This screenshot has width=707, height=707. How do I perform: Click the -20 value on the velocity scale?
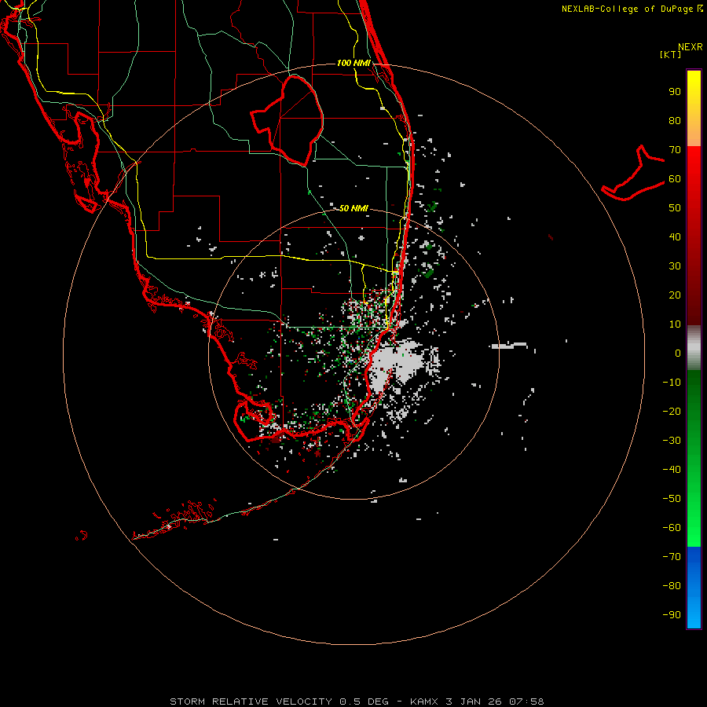tap(672, 412)
